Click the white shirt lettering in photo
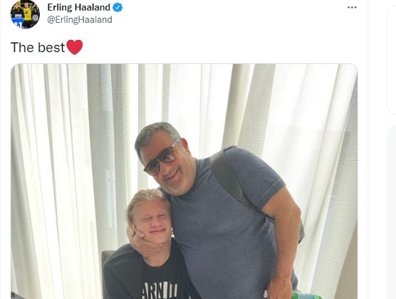This screenshot has height=299, width=396. [x=160, y=290]
